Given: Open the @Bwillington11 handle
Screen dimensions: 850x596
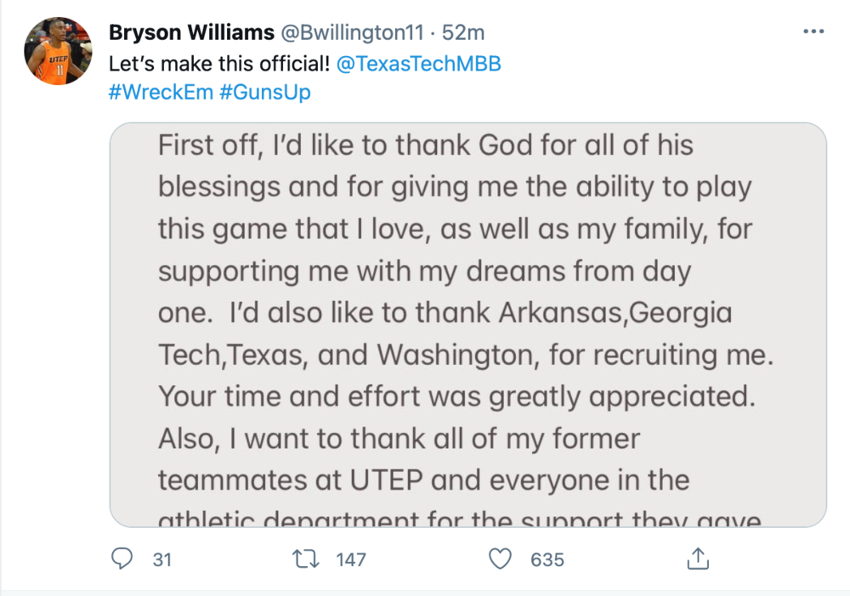Looking at the screenshot, I should coord(348,32).
